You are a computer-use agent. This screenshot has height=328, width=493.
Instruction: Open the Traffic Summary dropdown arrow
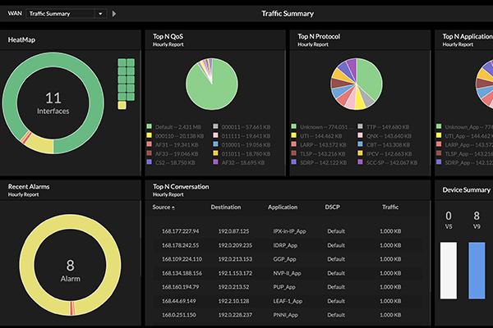tap(100, 14)
